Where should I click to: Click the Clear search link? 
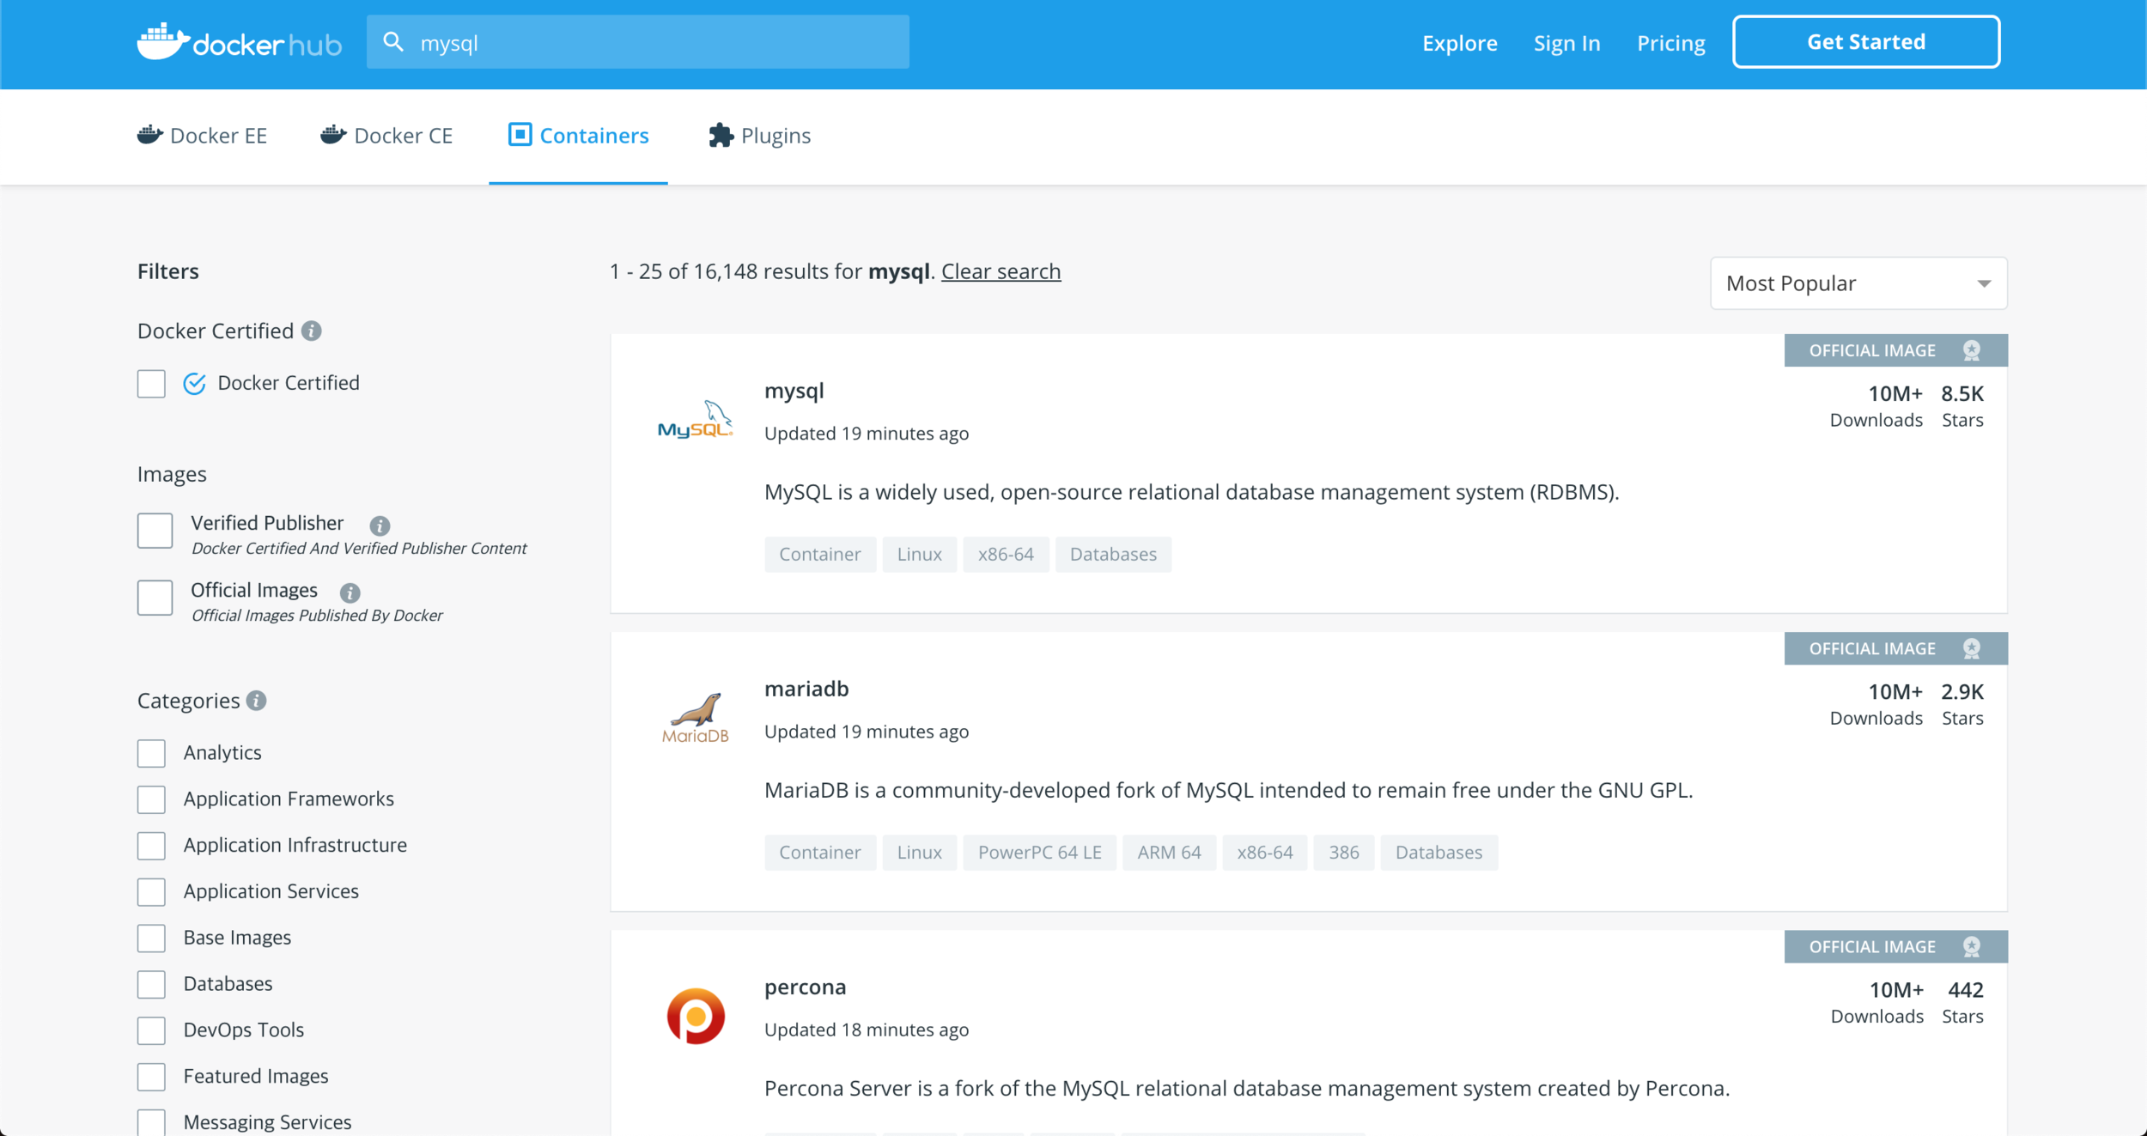click(x=1001, y=271)
